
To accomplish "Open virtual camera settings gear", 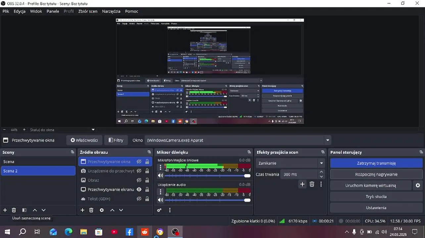I will (418, 185).
